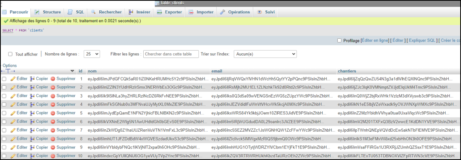
Task: Open the Nombre de lignes dropdown
Action: (x=92, y=54)
